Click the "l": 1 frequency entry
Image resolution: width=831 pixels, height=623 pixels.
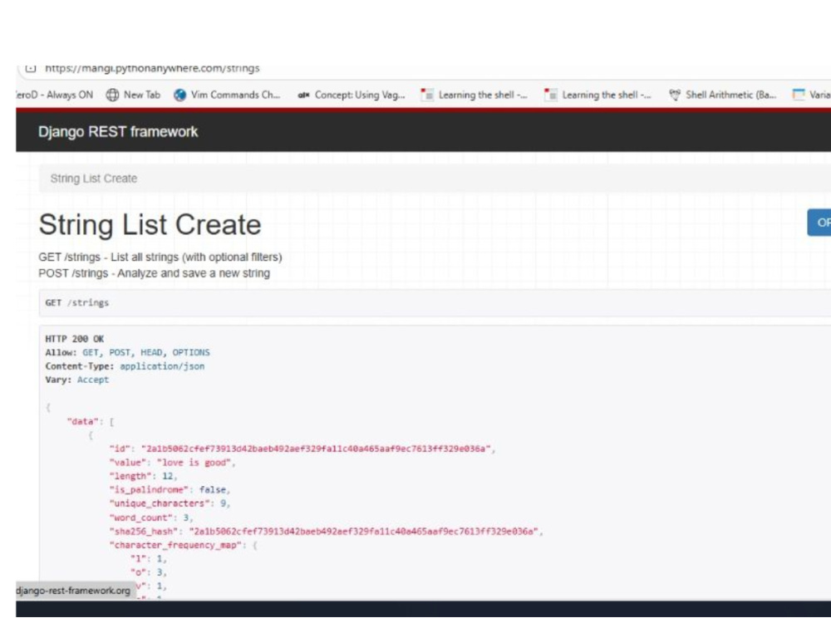coord(149,559)
